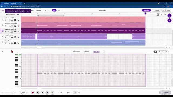Viewport: 173px width, 97px height.
Task: Select the pointer tool in piano roll
Action: 155,52
